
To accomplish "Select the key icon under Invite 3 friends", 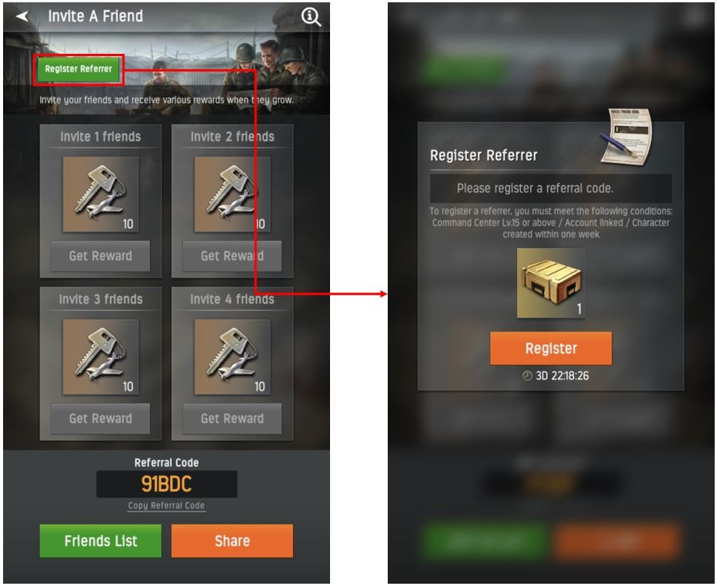I will coord(101,357).
